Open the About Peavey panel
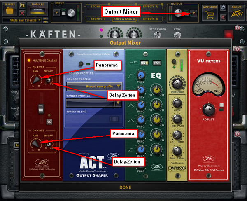 (236, 13)
